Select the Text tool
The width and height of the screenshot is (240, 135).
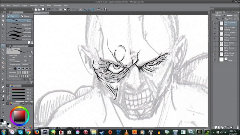[x=3, y=112]
